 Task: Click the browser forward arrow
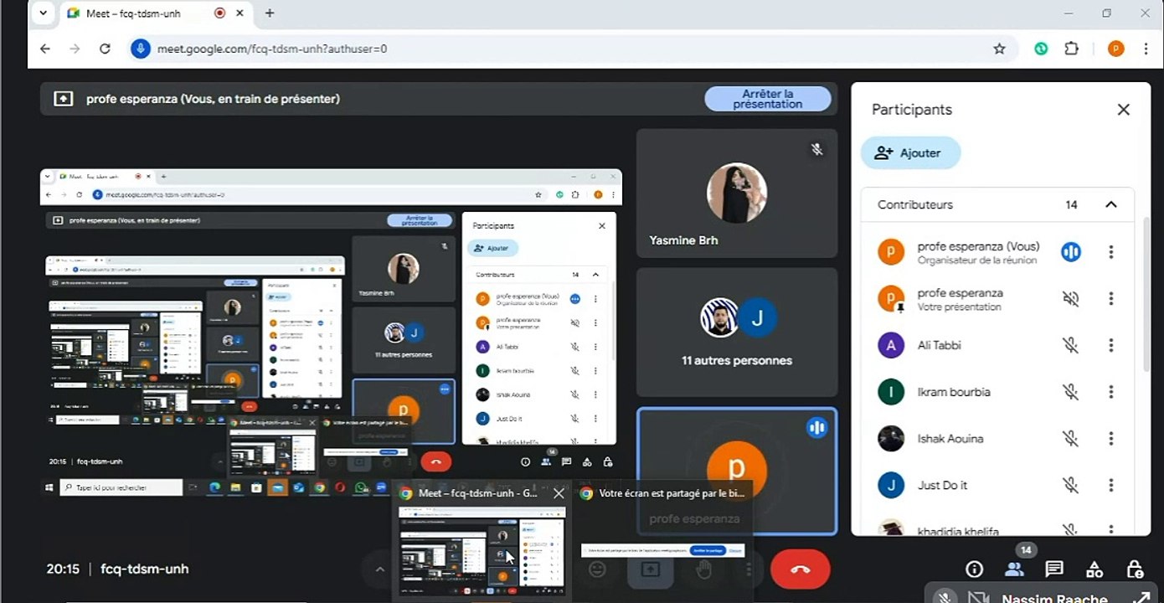[x=75, y=49]
